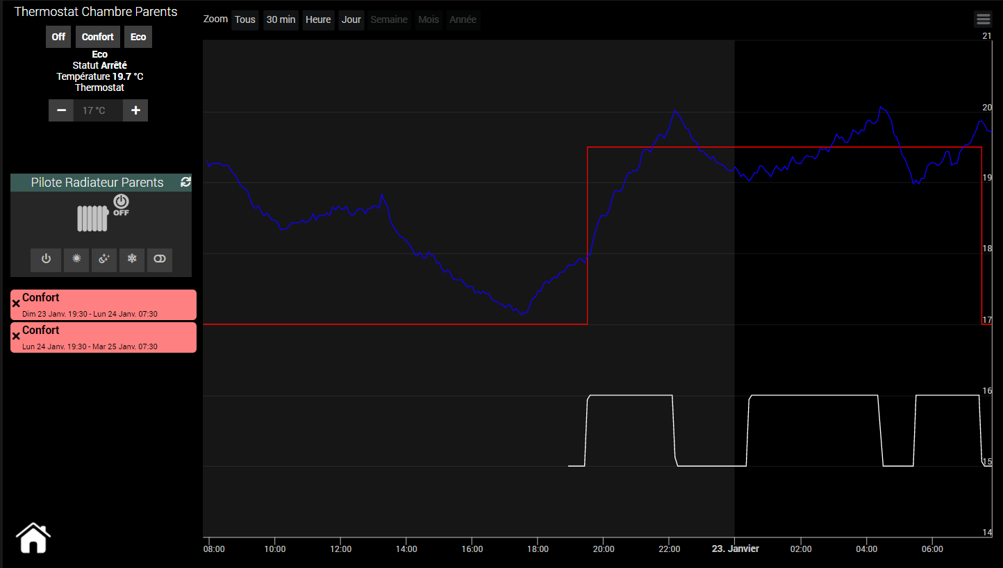The image size is (1003, 568).
Task: Zoom chart to Jour
Action: pos(351,19)
